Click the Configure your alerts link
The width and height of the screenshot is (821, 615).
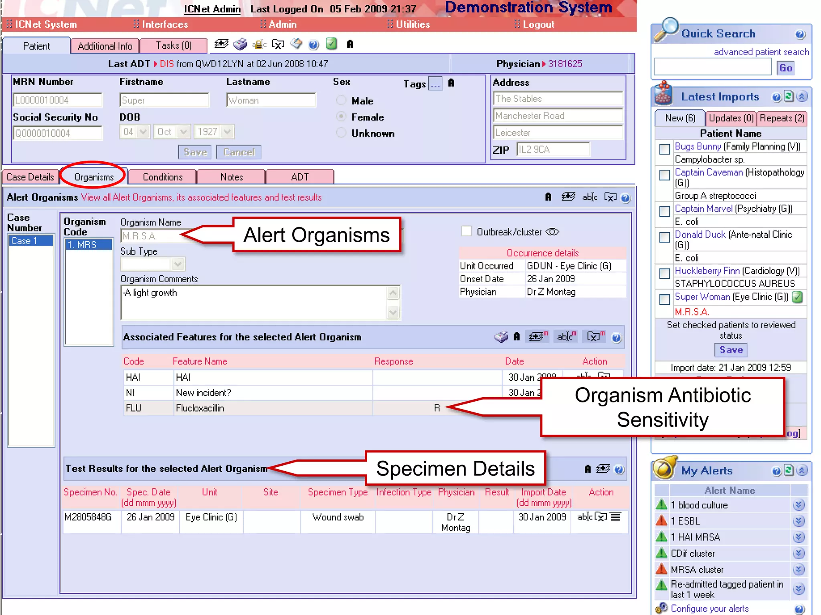[x=710, y=609]
